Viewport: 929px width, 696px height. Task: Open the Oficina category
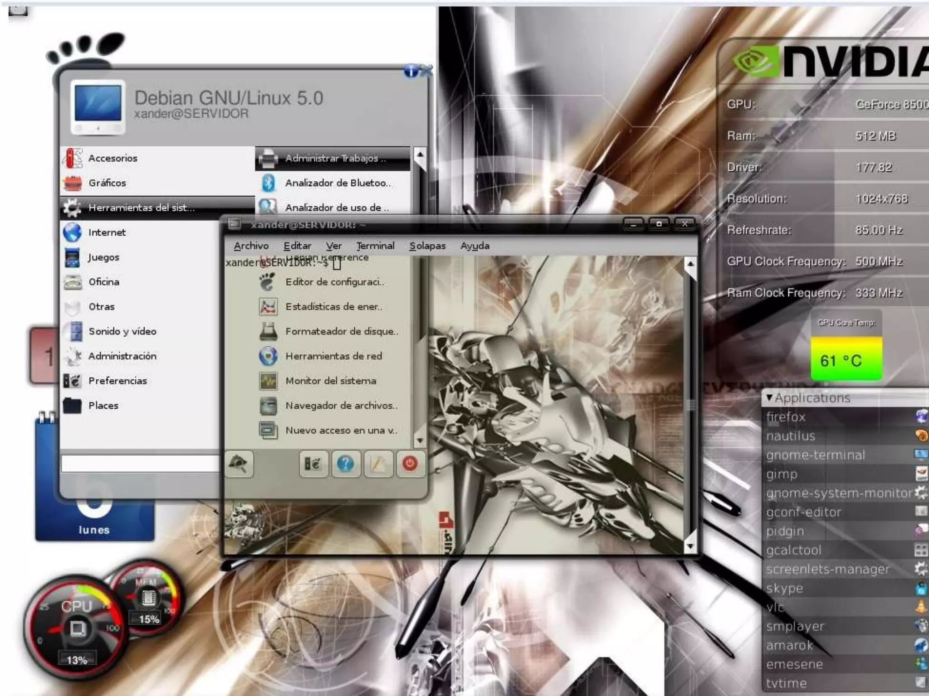point(141,282)
